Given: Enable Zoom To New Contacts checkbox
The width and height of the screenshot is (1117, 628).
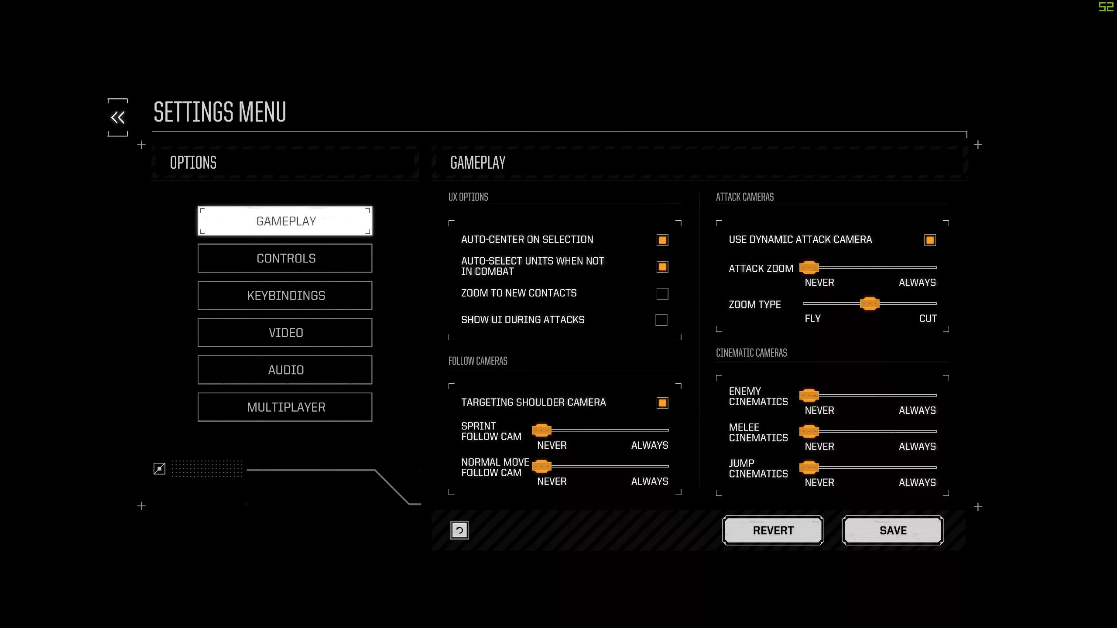Looking at the screenshot, I should (x=661, y=293).
